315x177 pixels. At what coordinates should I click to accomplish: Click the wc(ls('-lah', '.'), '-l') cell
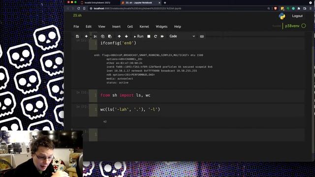point(201,110)
